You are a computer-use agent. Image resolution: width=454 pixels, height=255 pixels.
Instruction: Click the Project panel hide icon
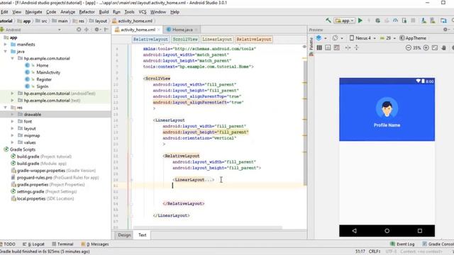pos(106,30)
